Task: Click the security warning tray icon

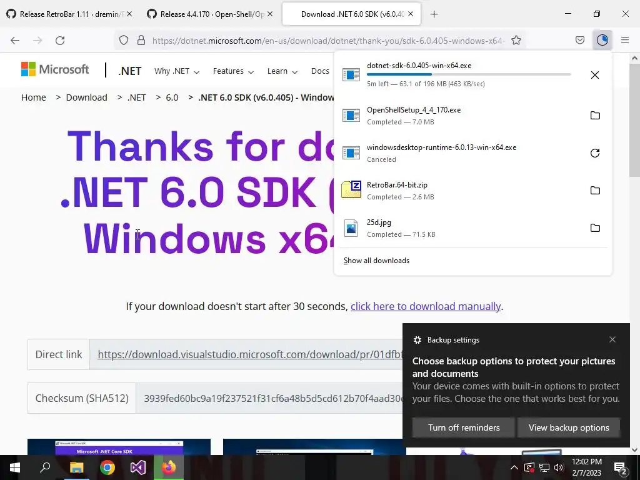Action: pos(529,467)
